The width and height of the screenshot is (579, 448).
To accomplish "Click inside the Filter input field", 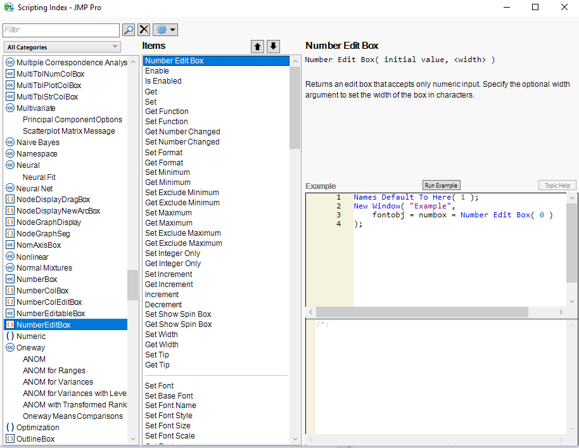I will click(x=60, y=30).
